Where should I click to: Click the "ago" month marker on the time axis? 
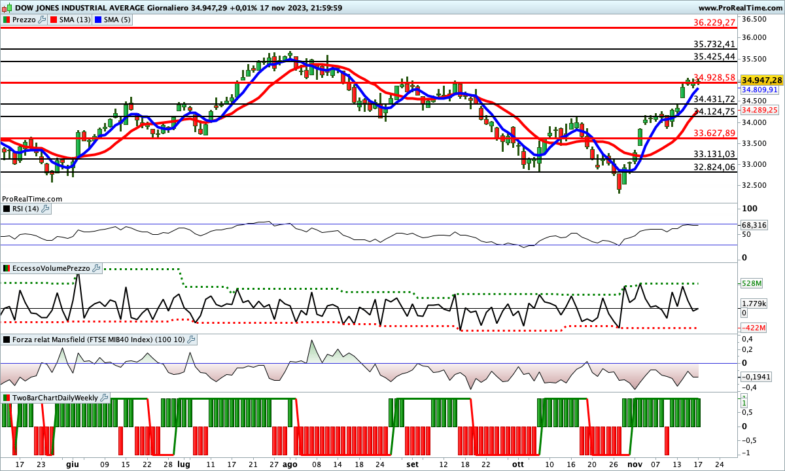[x=289, y=463]
